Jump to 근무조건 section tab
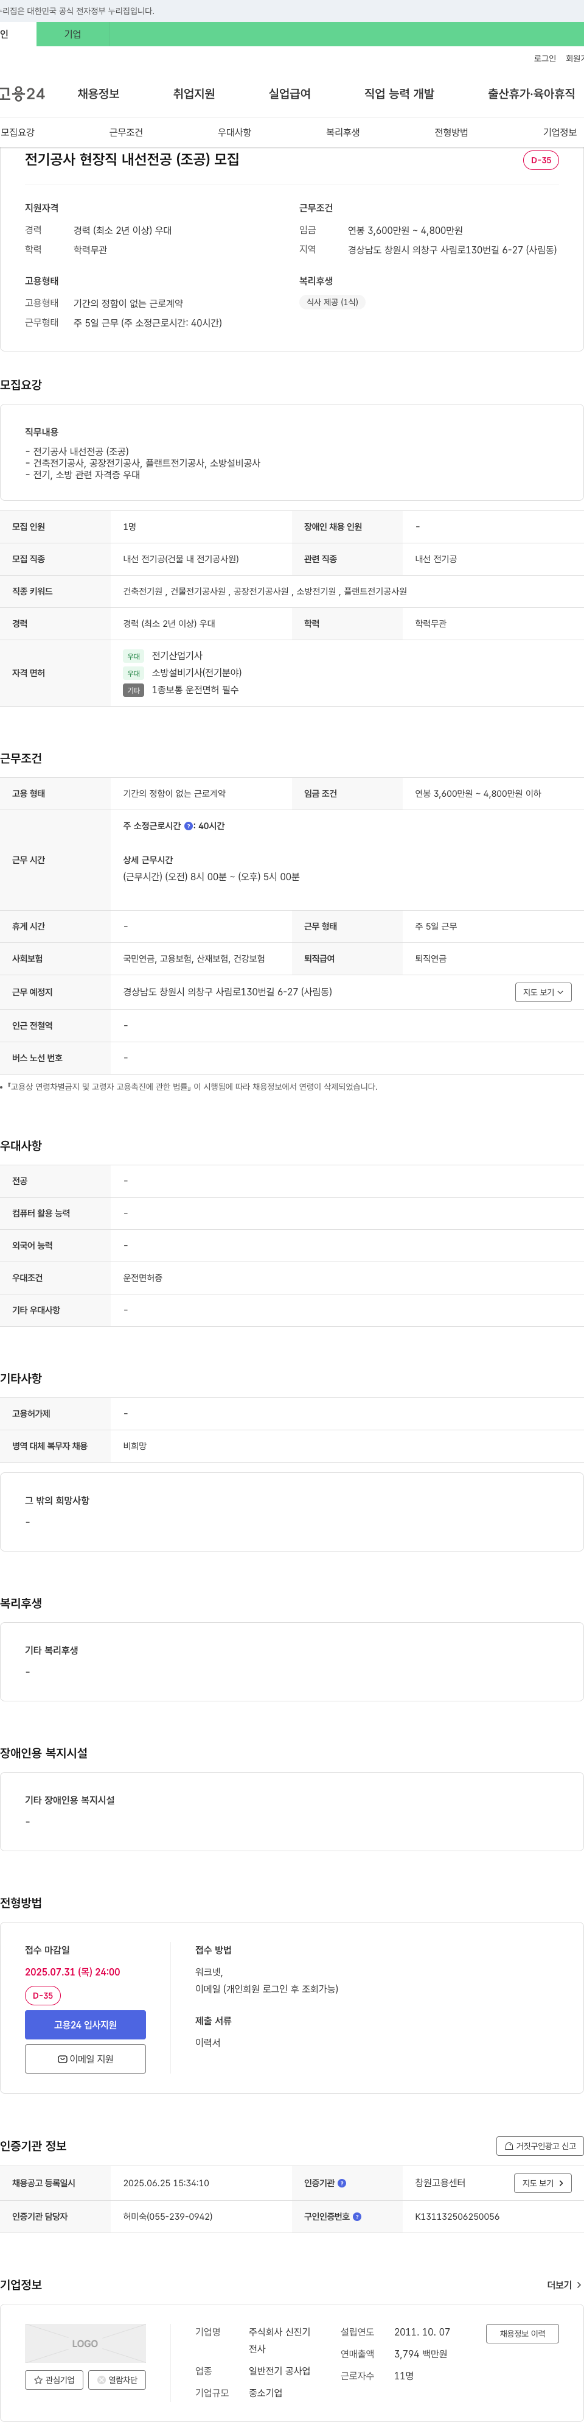The image size is (584, 2422). (126, 133)
